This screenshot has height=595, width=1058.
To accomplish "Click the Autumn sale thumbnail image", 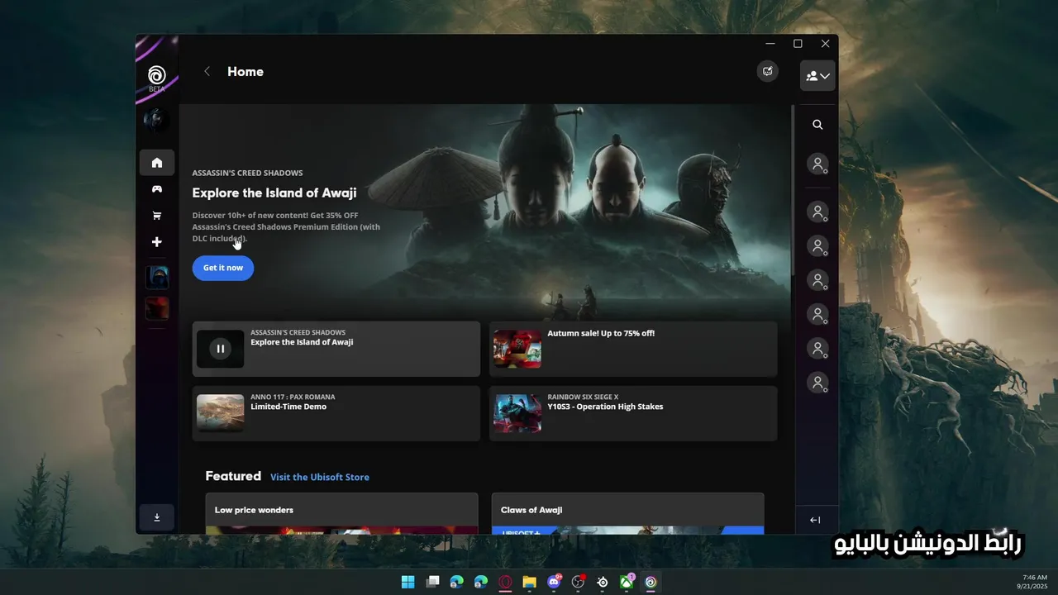I will pyautogui.click(x=517, y=349).
